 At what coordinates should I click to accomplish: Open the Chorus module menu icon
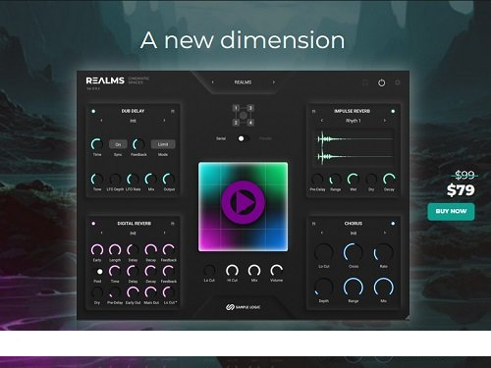point(313,224)
